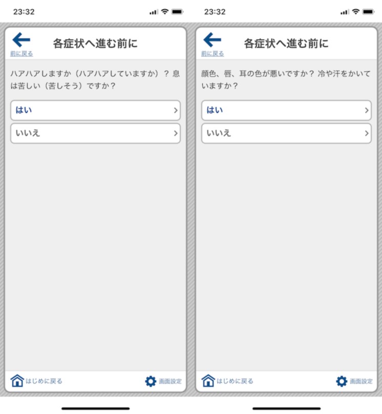This screenshot has width=382, height=414.
Task: Tap battery icon in left status bar
Action: 177,12
